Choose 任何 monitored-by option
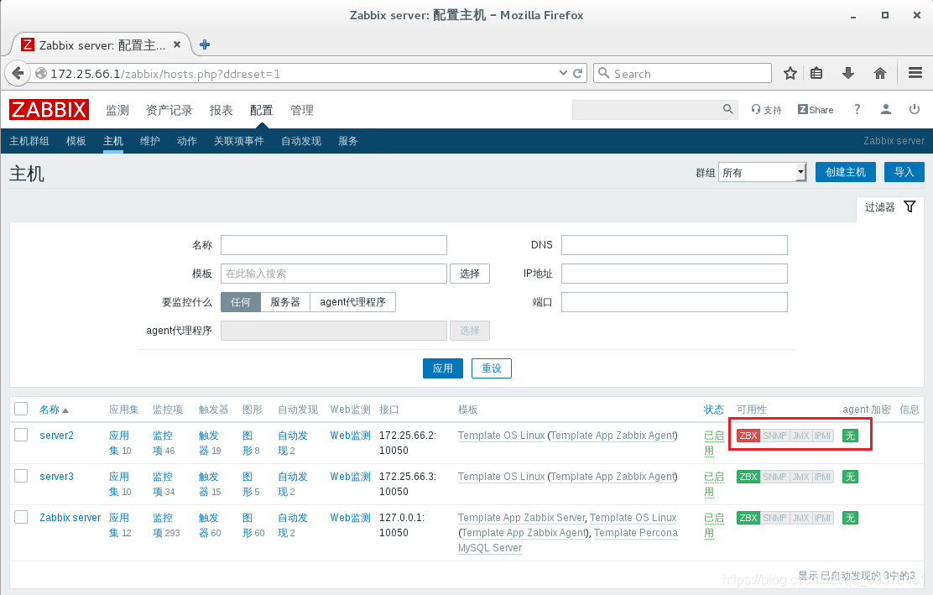 coord(241,302)
